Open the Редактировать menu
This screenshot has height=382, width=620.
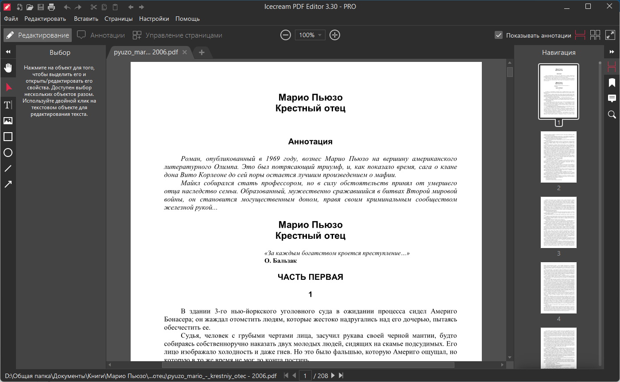pos(45,19)
